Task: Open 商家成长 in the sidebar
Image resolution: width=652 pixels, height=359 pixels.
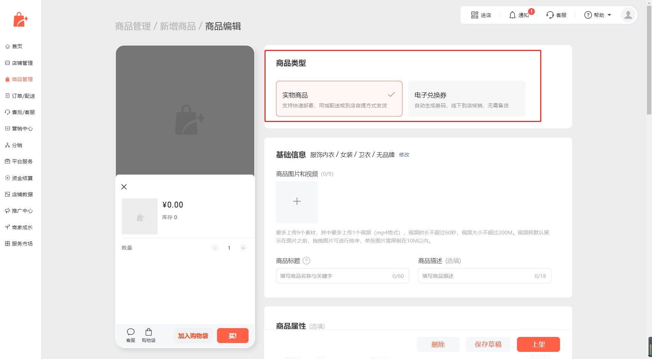Action: coord(19,228)
